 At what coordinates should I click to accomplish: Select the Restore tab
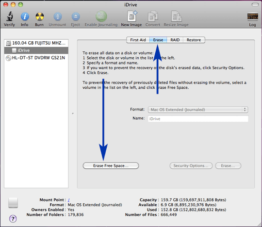coord(194,40)
